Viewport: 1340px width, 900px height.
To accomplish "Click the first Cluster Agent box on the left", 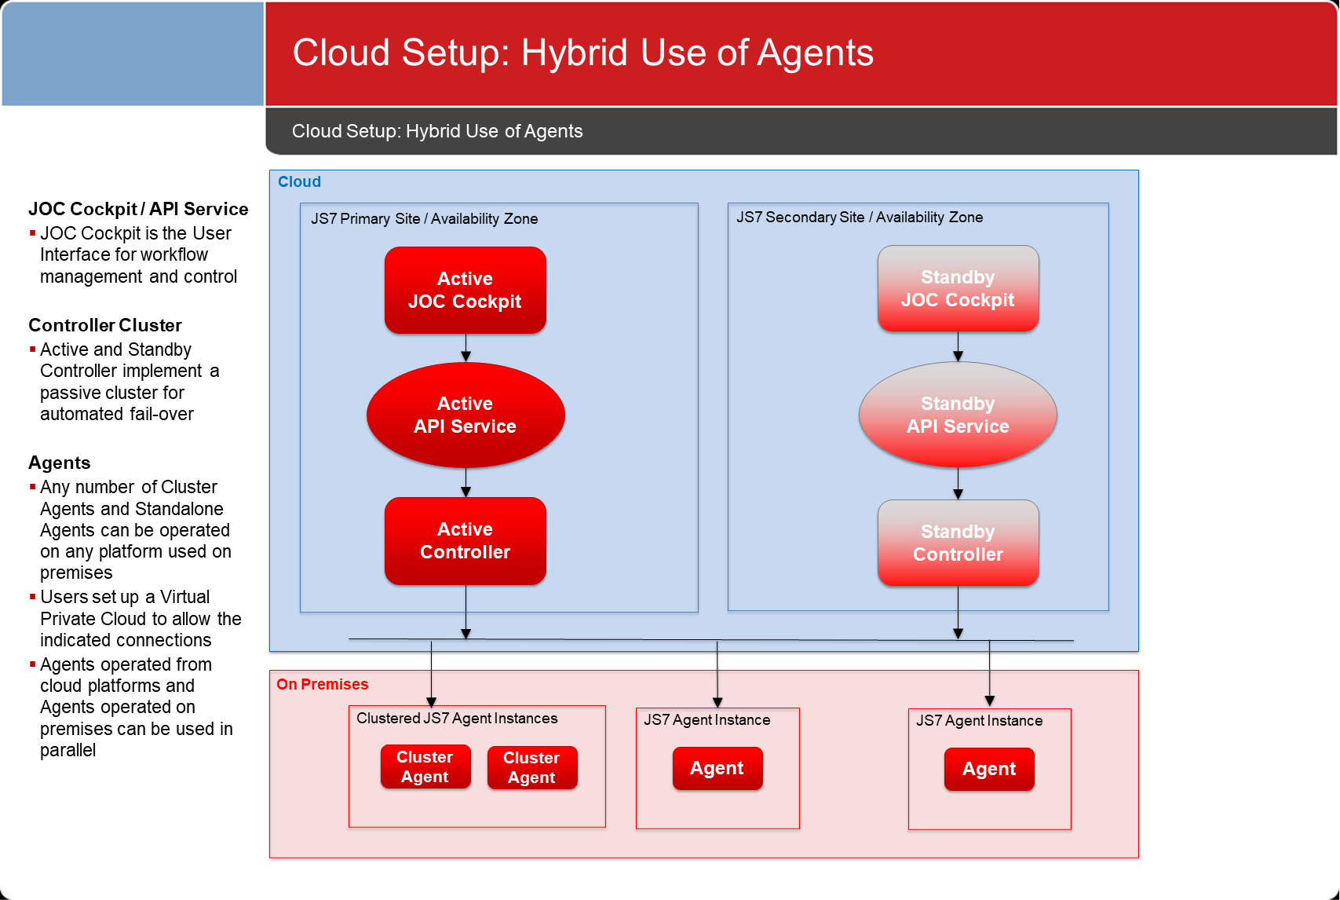I will pyautogui.click(x=425, y=766).
